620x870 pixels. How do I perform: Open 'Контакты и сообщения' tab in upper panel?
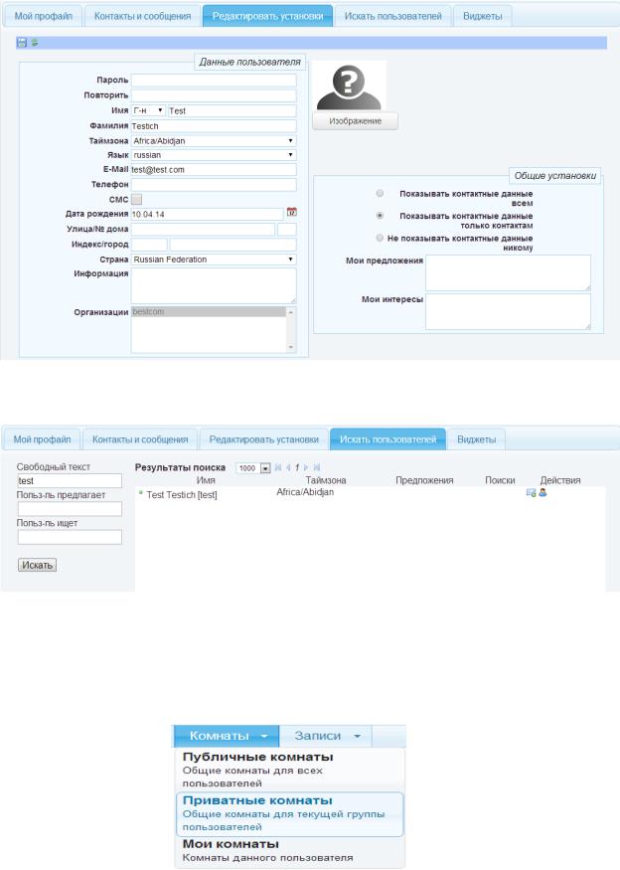click(142, 16)
